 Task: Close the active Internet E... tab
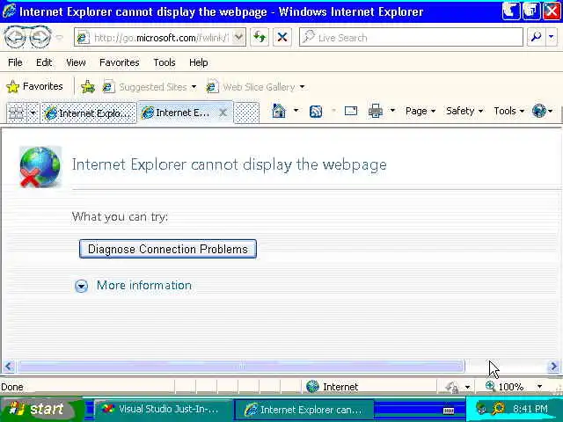click(223, 113)
